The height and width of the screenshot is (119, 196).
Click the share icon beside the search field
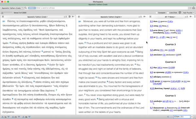(193, 8)
